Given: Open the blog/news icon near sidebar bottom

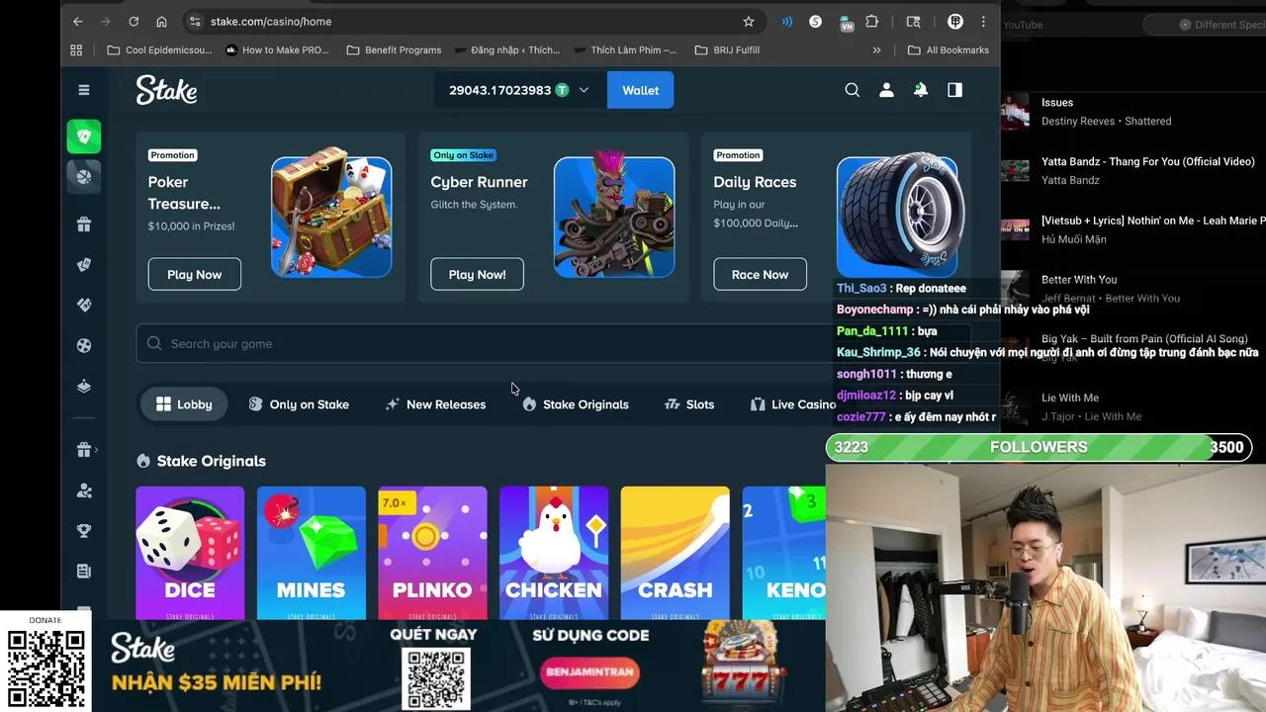Looking at the screenshot, I should click(x=84, y=571).
